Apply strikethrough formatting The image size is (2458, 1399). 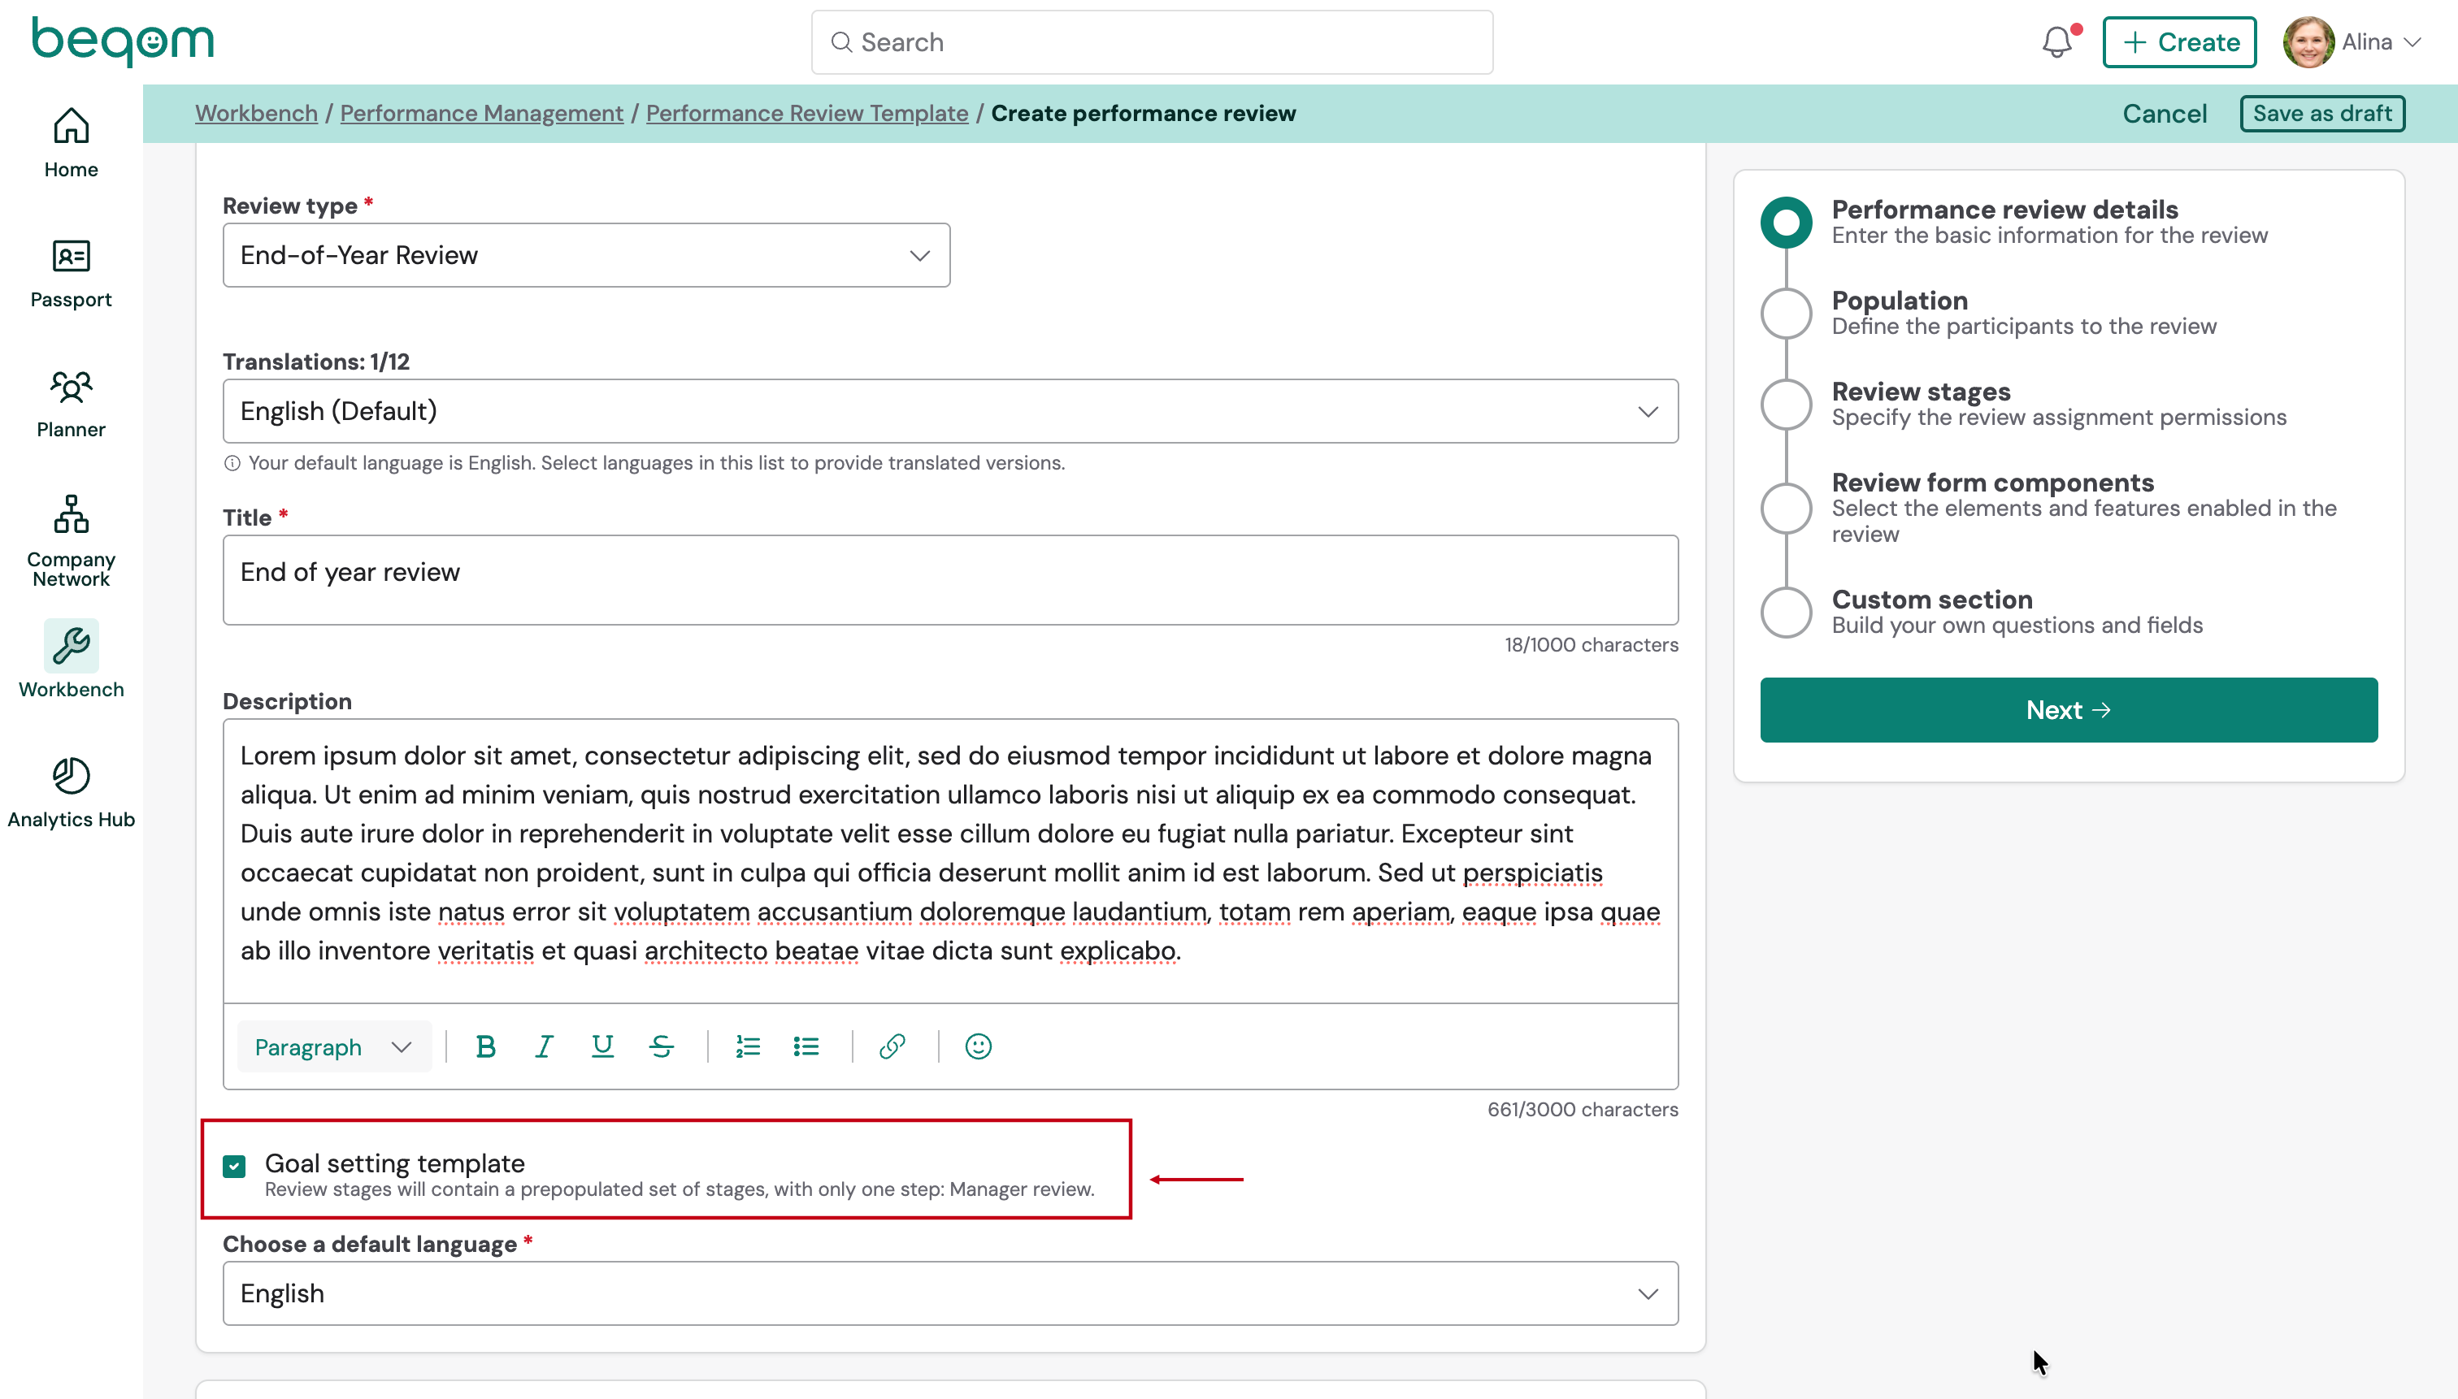662,1046
